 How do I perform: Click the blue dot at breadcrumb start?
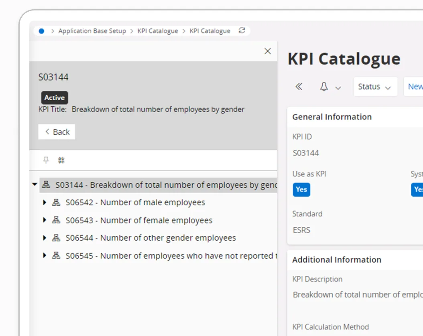41,30
